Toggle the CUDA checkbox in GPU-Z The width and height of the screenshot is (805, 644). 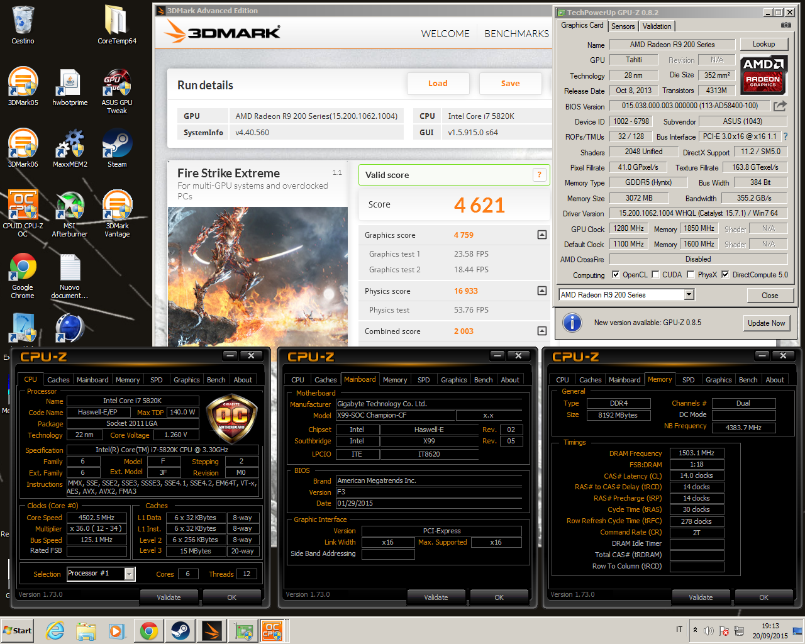(x=655, y=275)
